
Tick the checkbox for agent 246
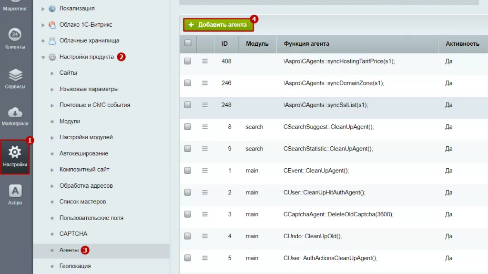point(188,83)
